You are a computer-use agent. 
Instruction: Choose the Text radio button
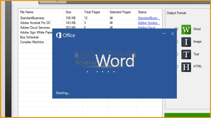tap(177, 54)
